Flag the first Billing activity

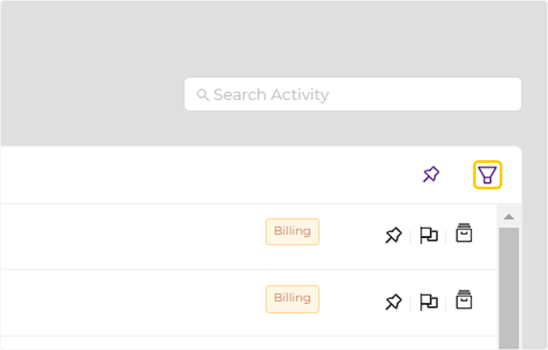coord(428,235)
